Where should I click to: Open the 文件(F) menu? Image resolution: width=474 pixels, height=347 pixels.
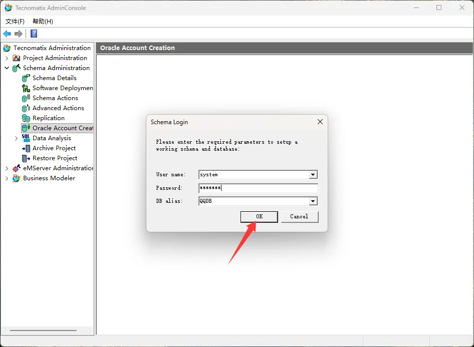(x=15, y=22)
